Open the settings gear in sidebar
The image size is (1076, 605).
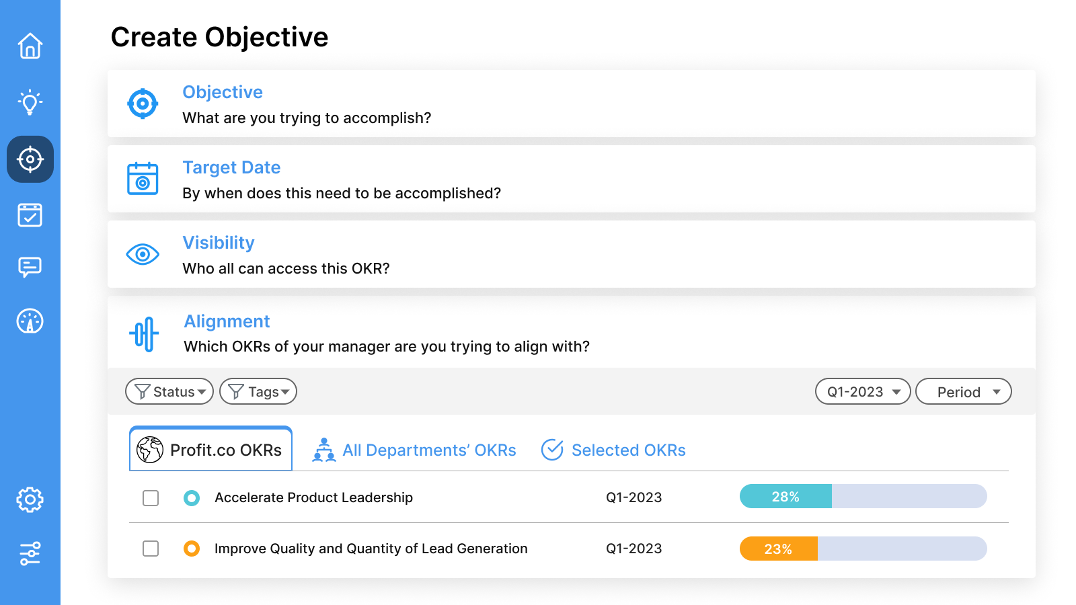pos(30,499)
